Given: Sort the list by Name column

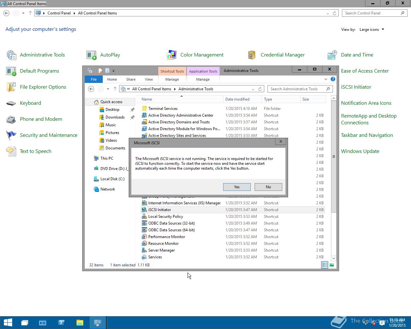Looking at the screenshot, I should pos(181,99).
